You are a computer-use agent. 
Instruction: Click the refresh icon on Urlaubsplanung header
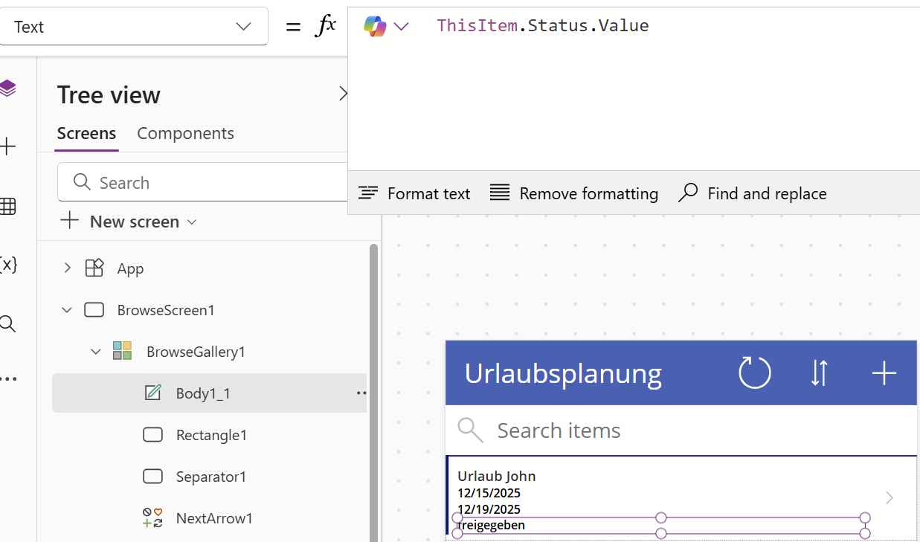coord(754,372)
